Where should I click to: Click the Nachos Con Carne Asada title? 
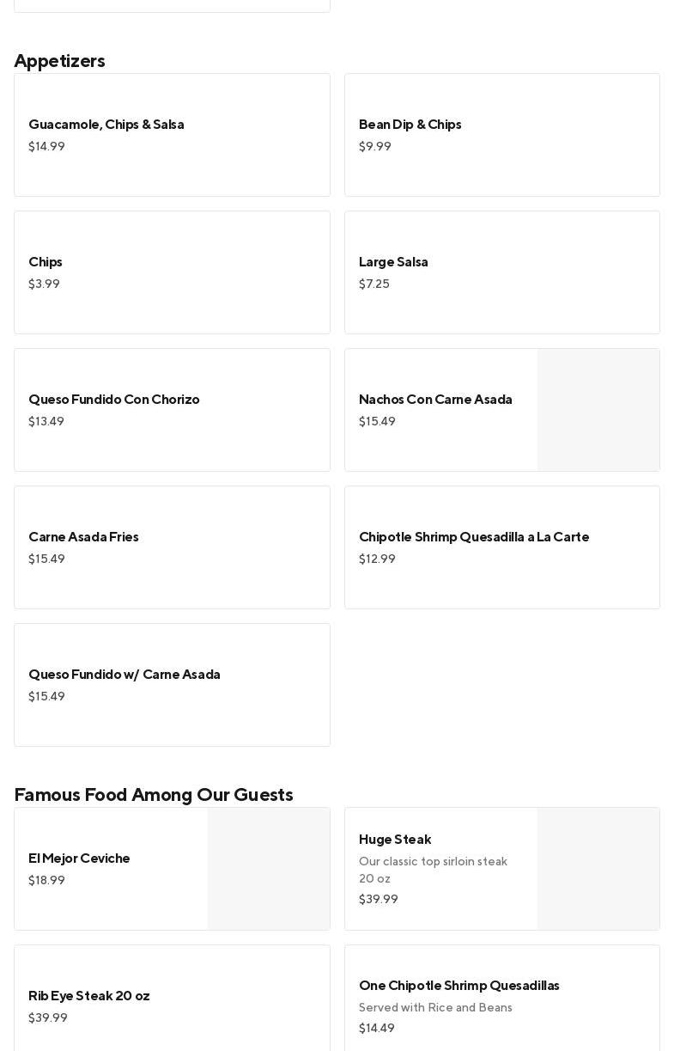pyautogui.click(x=435, y=400)
